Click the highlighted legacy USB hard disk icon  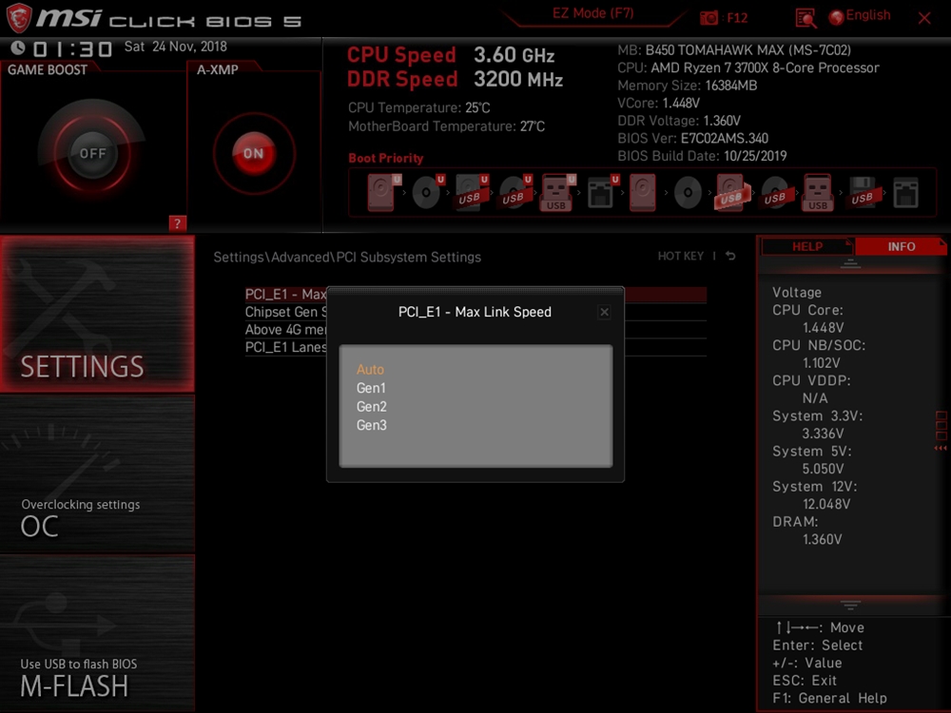pos(732,192)
